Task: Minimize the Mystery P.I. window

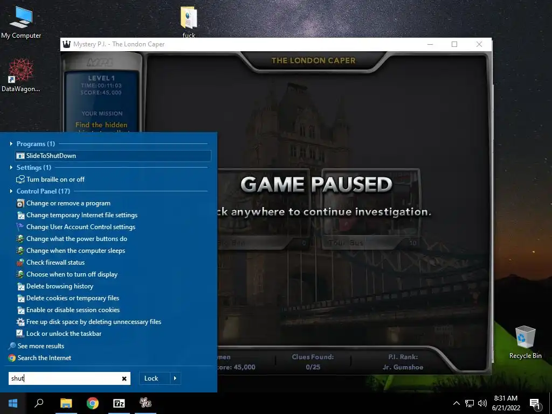Action: click(430, 44)
